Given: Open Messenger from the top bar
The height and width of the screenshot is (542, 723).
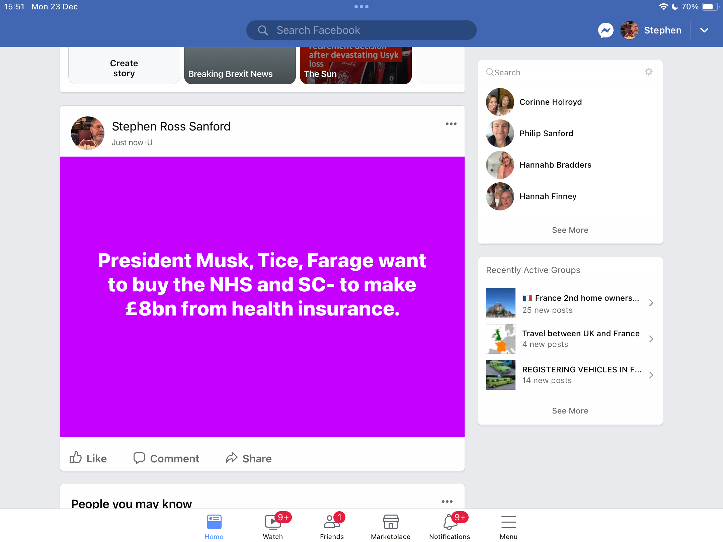Looking at the screenshot, I should pos(606,30).
